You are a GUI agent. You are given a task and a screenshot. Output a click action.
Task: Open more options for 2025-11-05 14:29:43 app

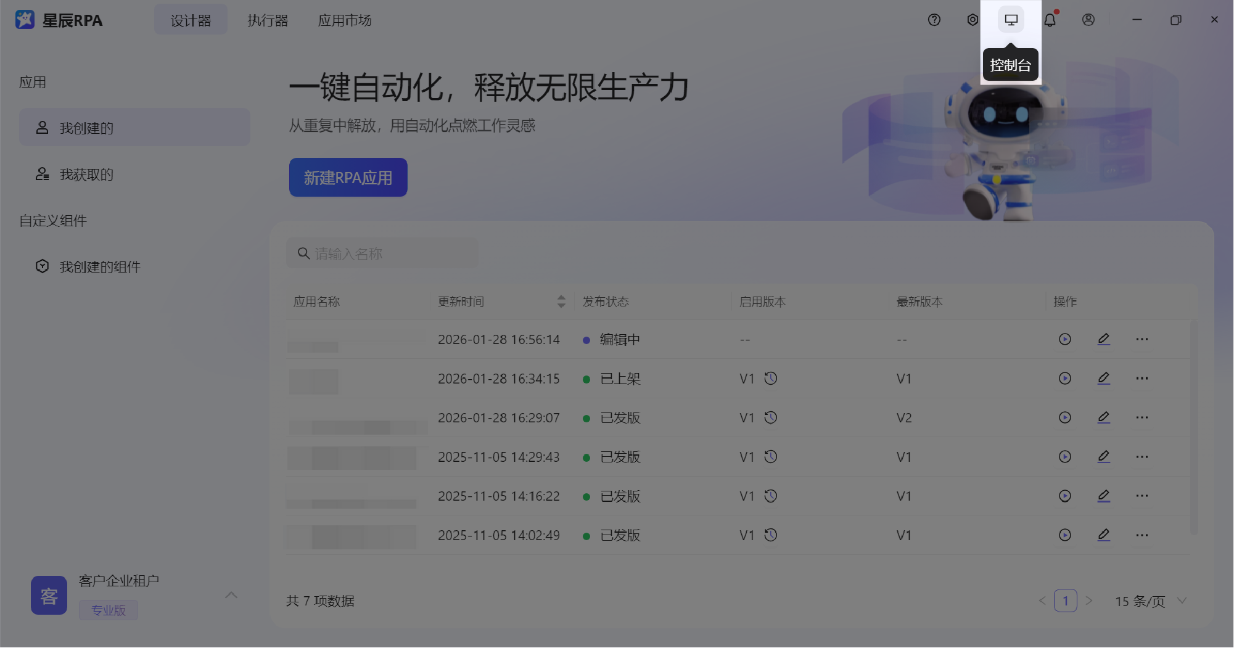tap(1141, 457)
